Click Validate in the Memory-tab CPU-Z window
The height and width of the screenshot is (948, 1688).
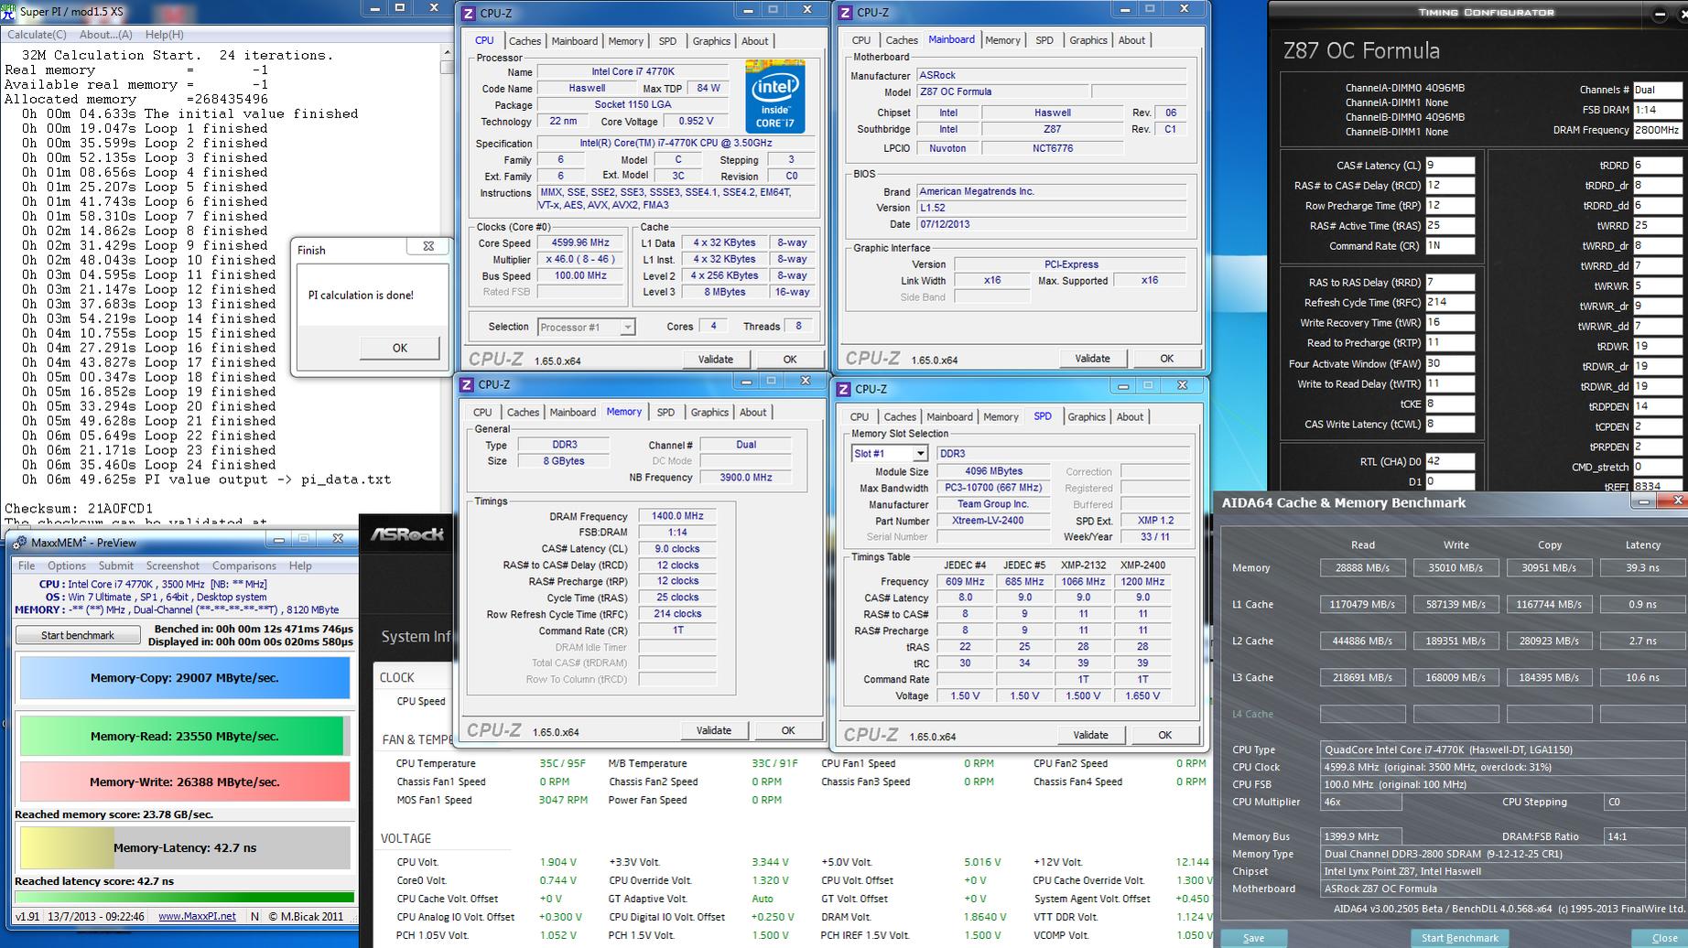(x=713, y=730)
